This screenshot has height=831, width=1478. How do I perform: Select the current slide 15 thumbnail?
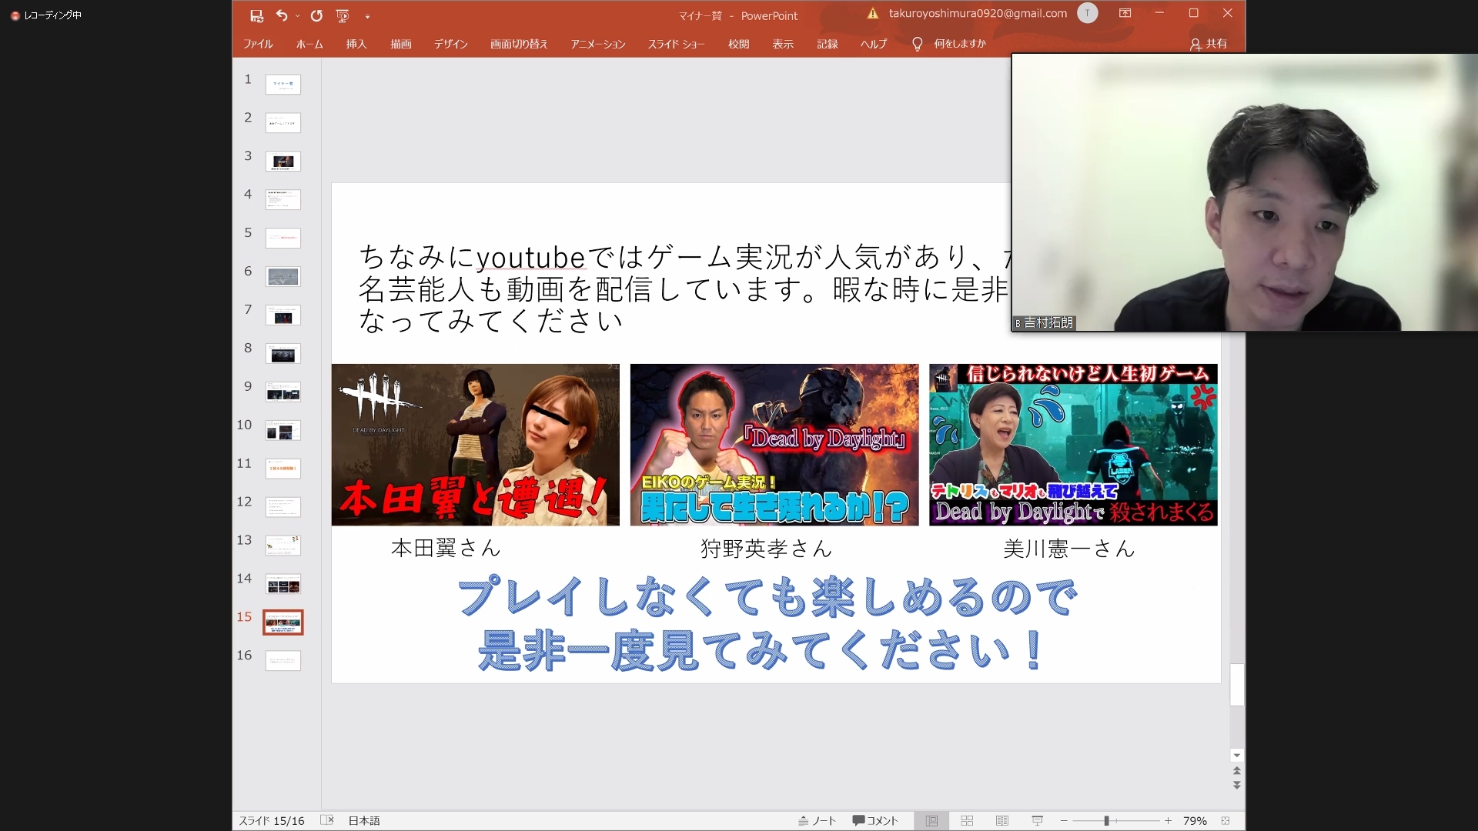pyautogui.click(x=283, y=622)
